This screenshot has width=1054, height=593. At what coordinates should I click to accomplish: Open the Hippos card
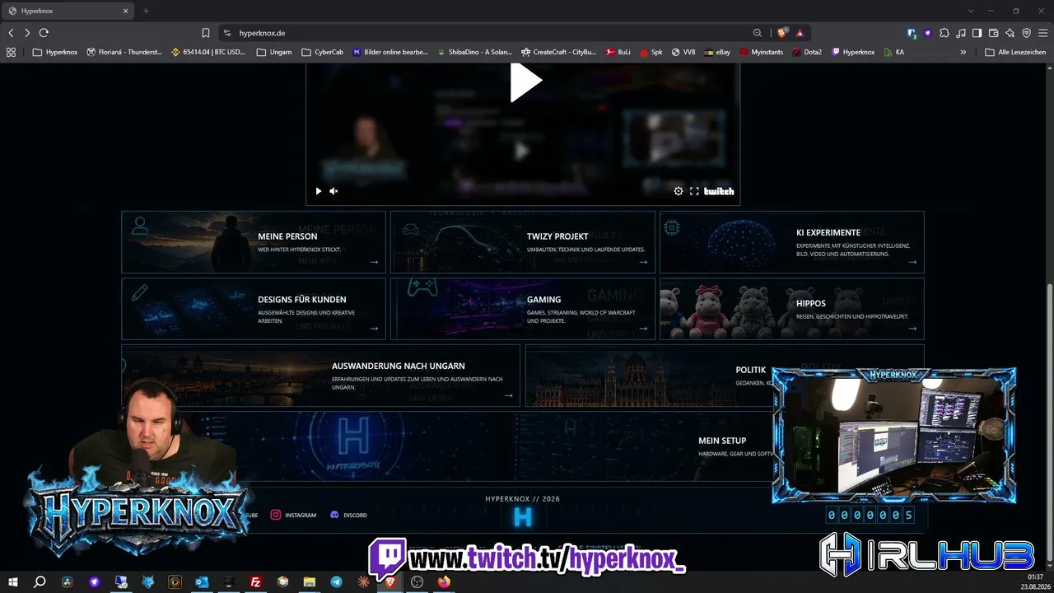click(x=792, y=309)
